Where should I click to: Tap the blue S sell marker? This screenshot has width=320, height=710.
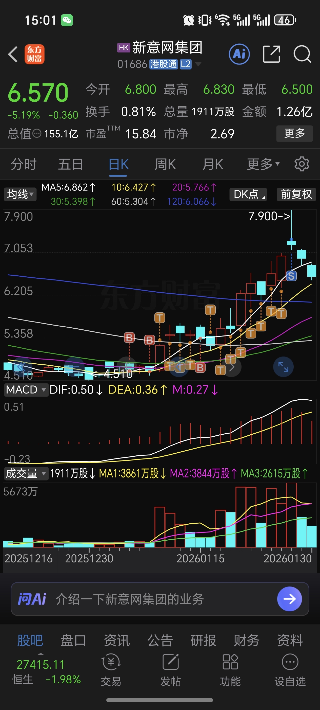[x=291, y=276]
